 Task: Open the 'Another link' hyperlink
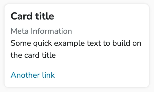[x=33, y=75]
